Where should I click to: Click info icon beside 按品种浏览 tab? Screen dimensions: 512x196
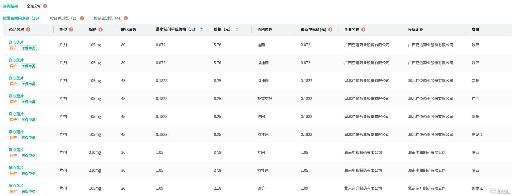click(82, 18)
